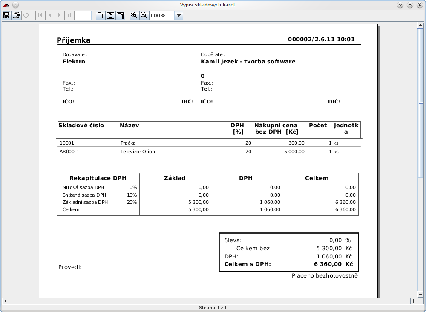Toggle the fit page view button

point(110,16)
